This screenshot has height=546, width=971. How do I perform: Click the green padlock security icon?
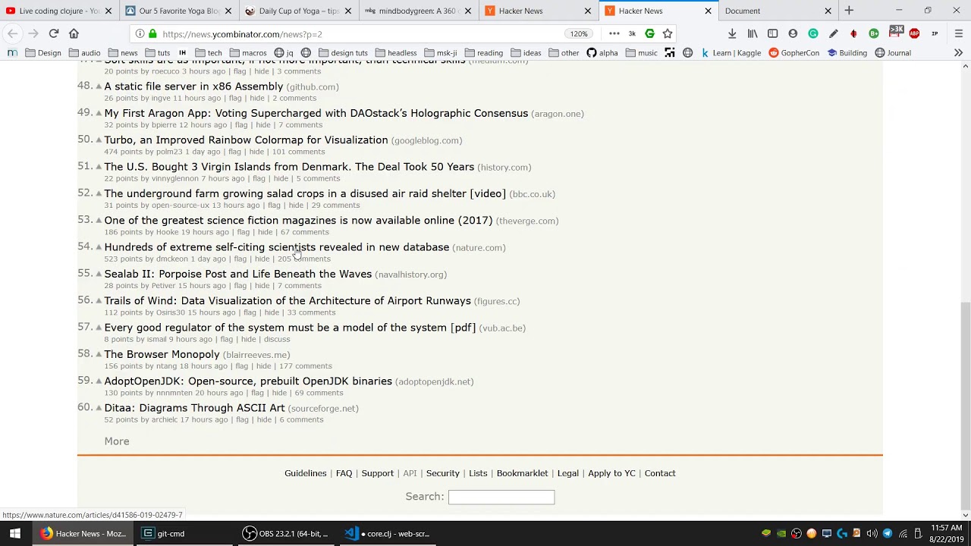click(152, 34)
